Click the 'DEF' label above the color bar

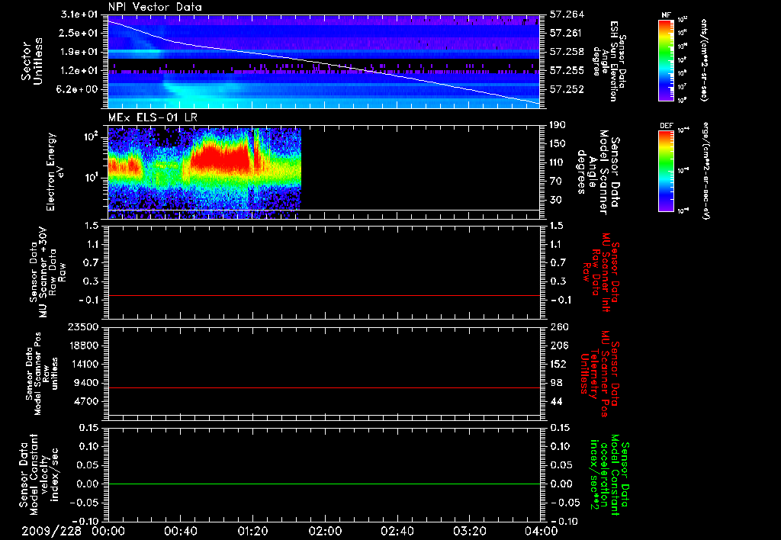click(666, 126)
